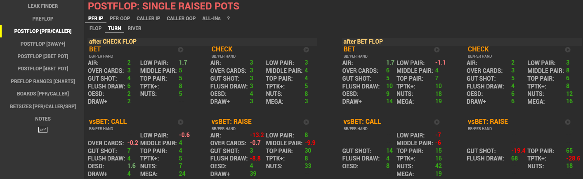Click play icon beside BET after bet flop
This screenshot has width=583, height=179.
(437, 49)
